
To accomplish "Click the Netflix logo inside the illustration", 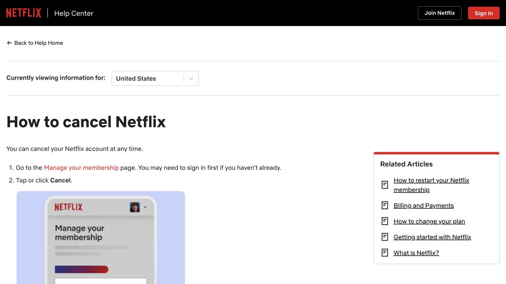I will [68, 207].
